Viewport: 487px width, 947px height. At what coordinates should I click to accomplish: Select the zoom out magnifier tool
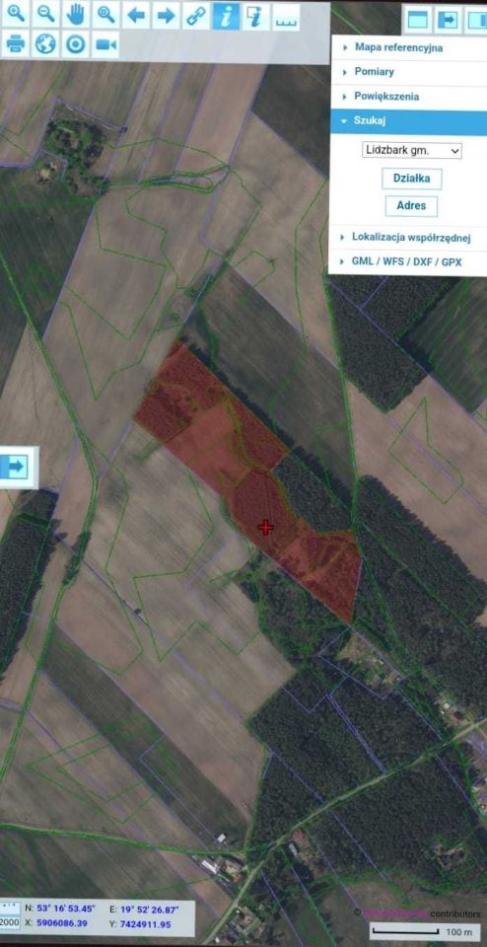[46, 15]
